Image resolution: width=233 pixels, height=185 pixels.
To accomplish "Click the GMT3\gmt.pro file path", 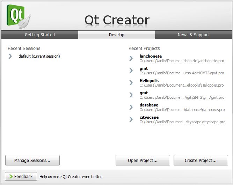I will tap(182, 73).
